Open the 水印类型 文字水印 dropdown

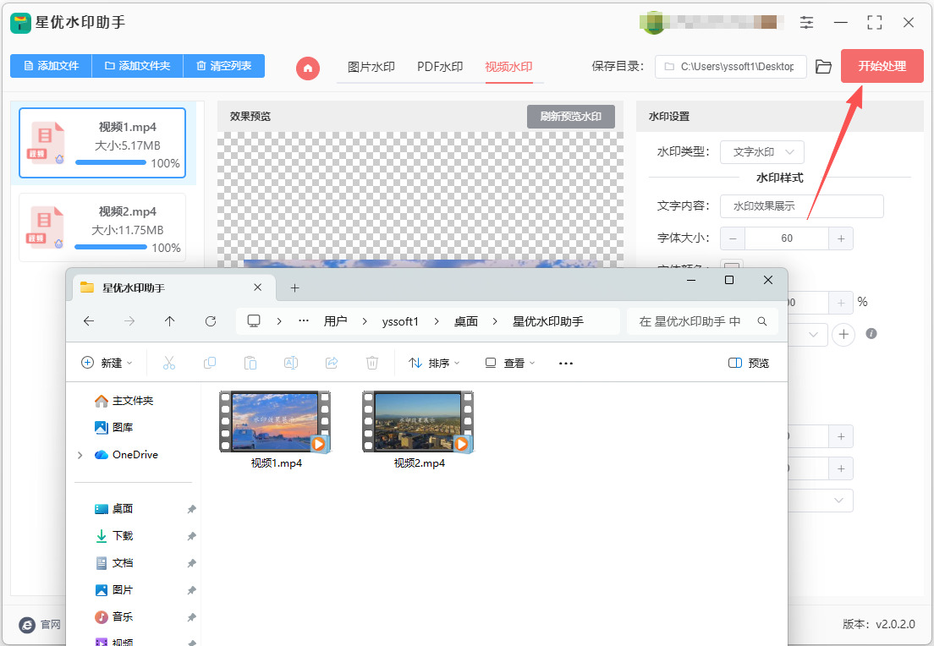coord(762,152)
